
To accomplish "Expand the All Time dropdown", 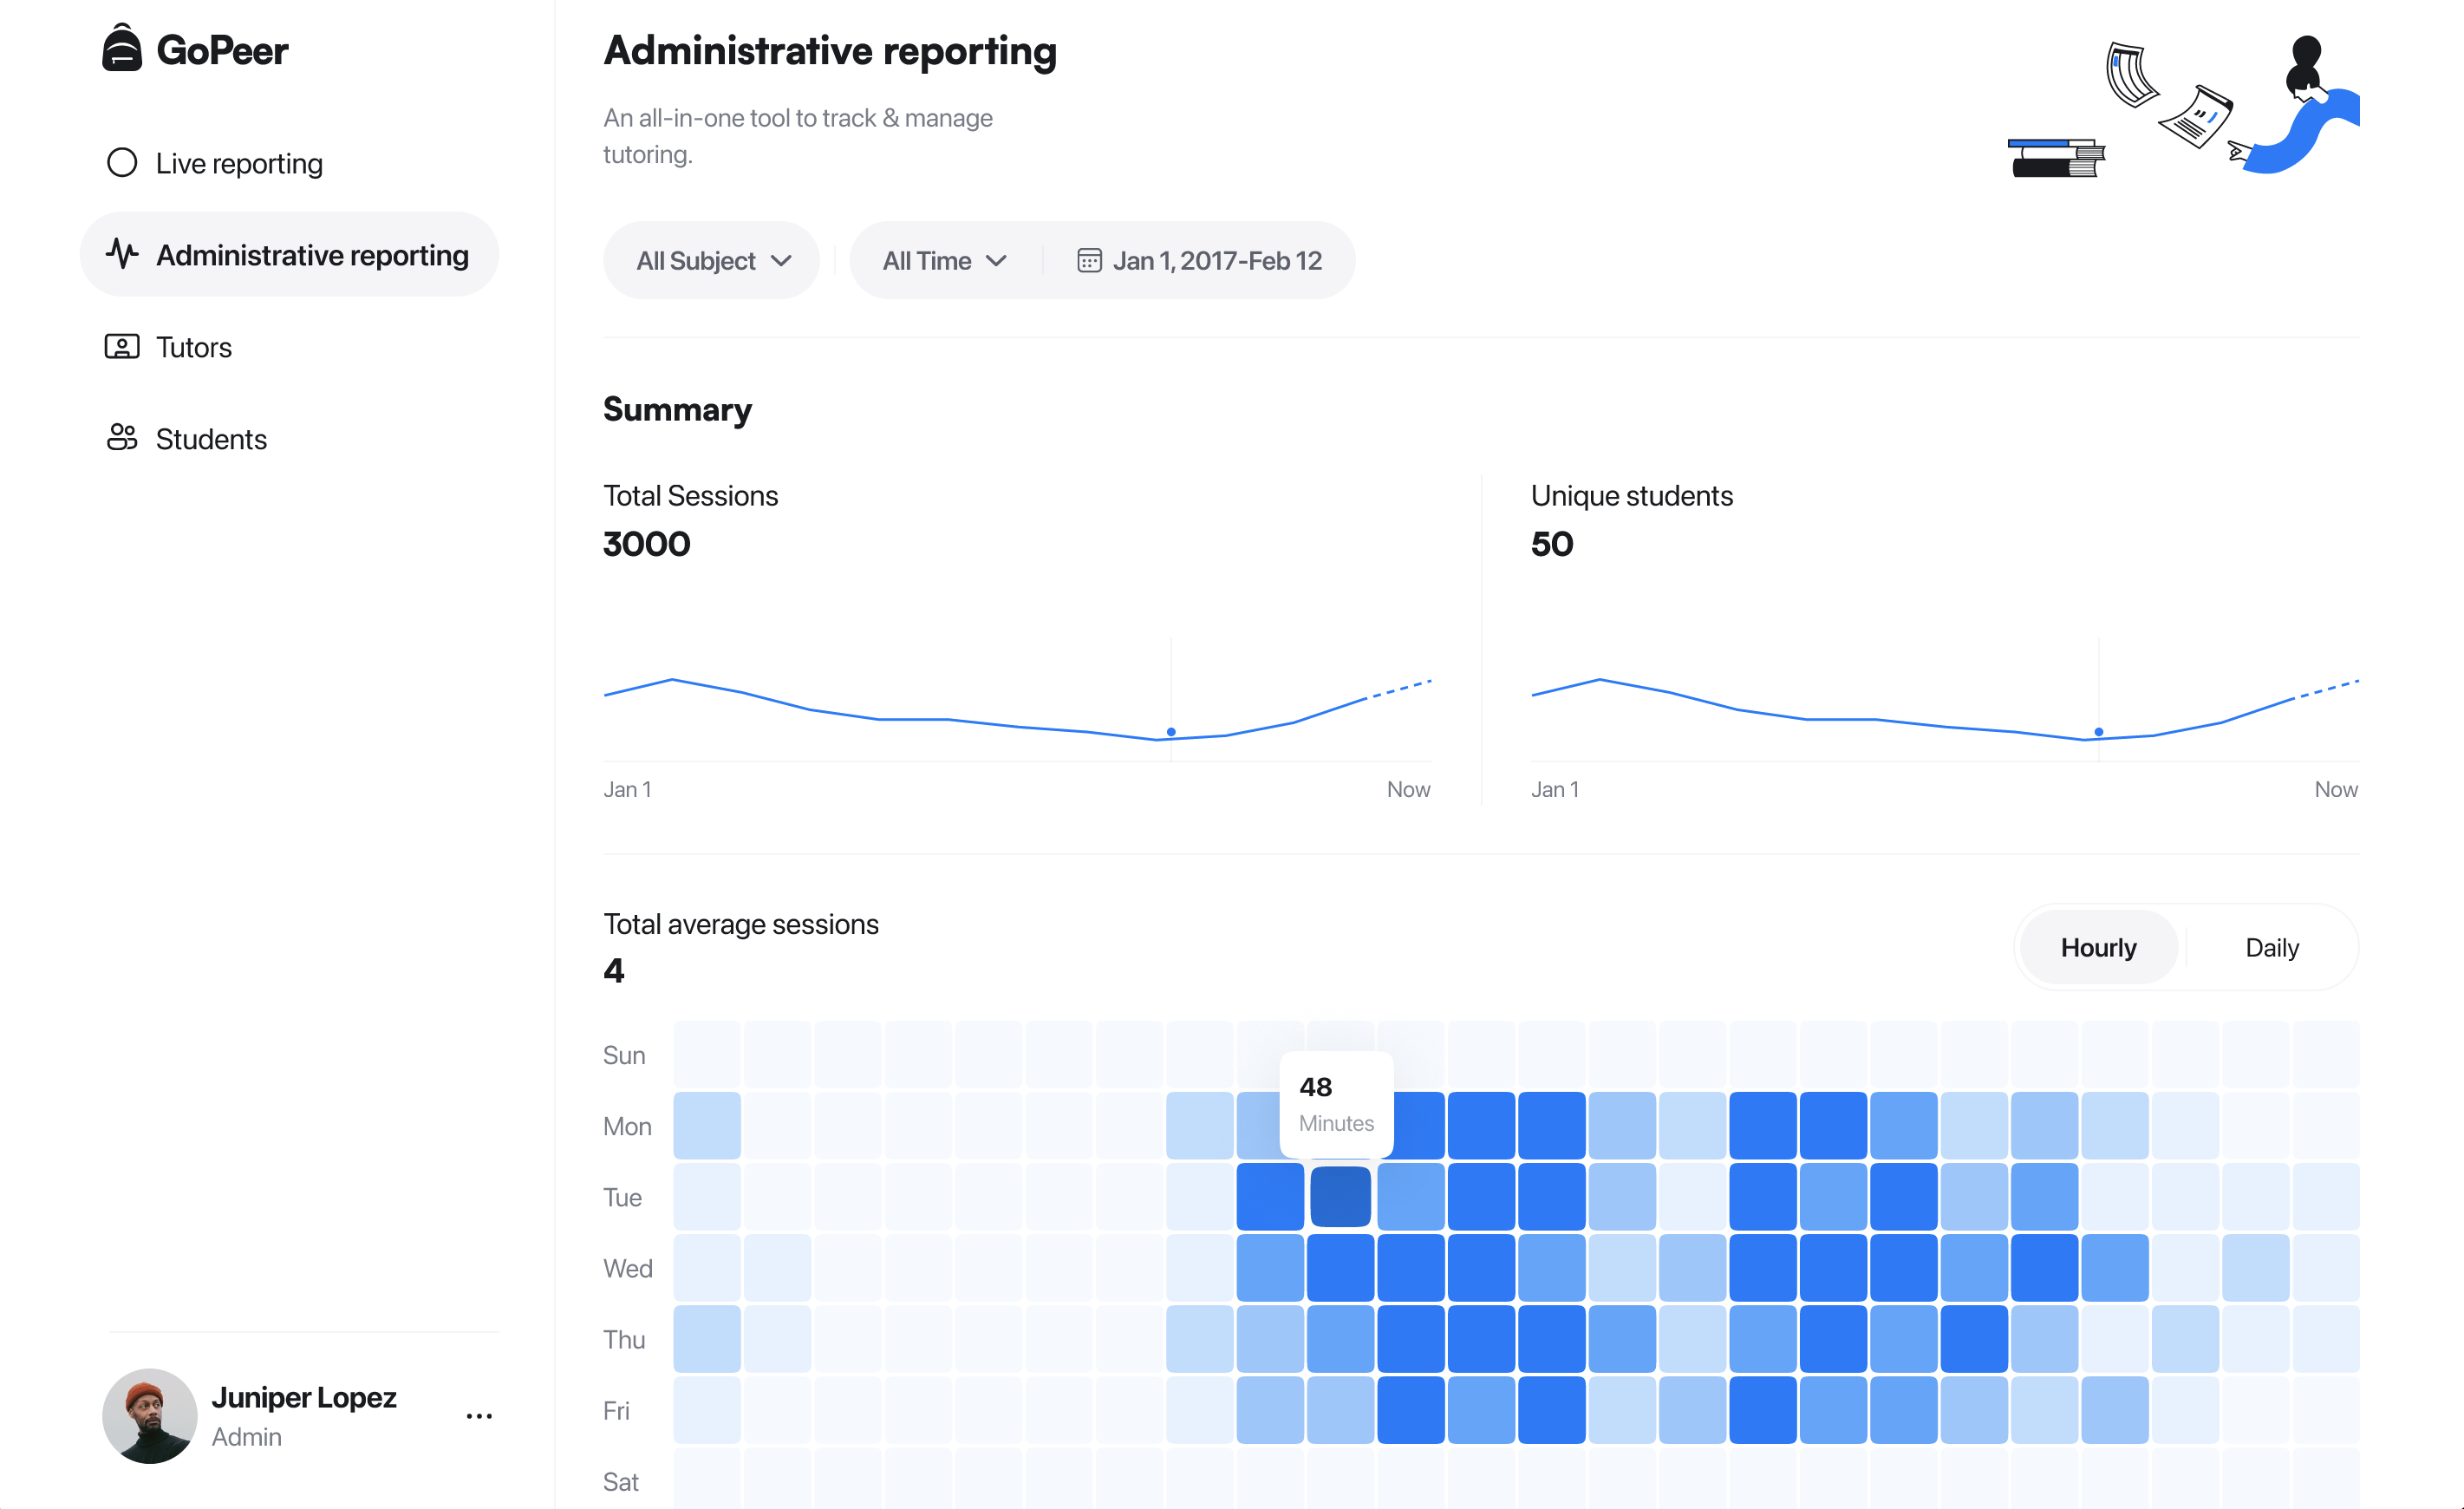I will [944, 261].
